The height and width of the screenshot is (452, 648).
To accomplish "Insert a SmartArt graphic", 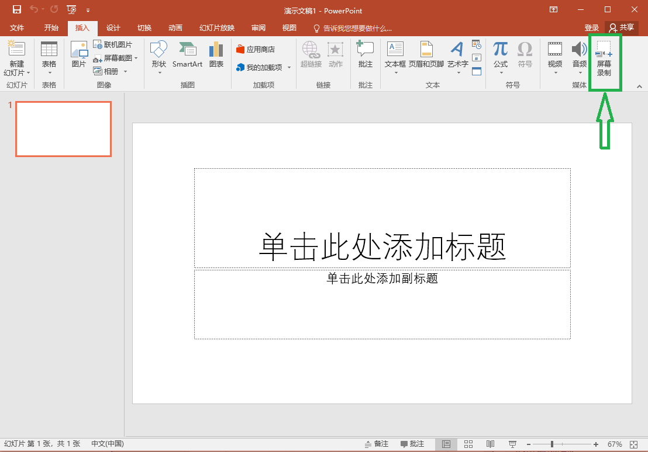I will [x=187, y=54].
